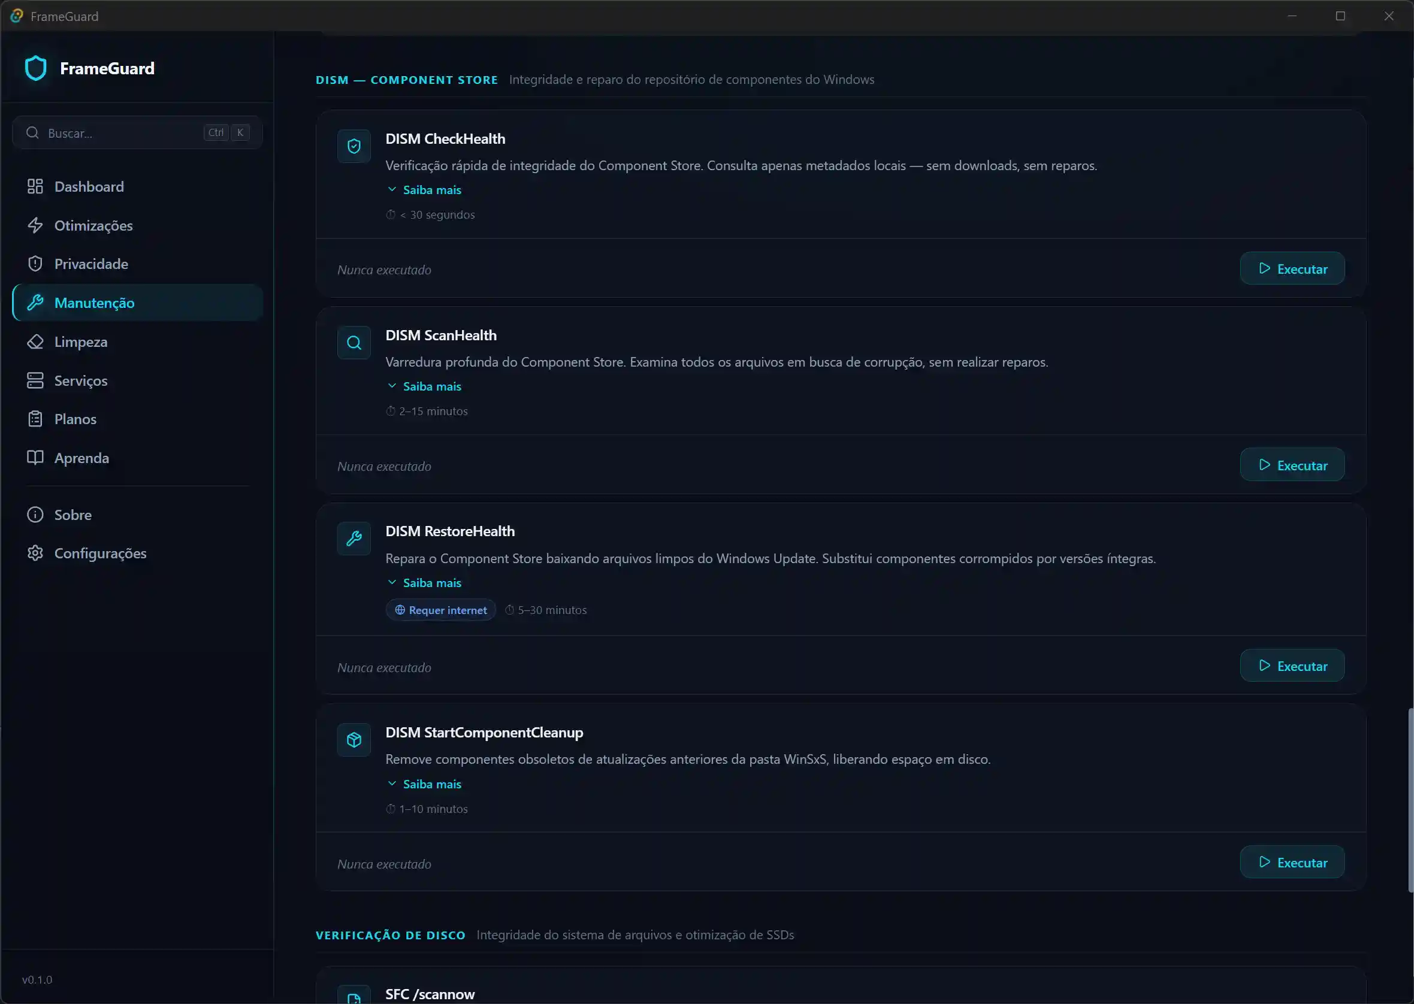The width and height of the screenshot is (1414, 1004).
Task: Open Configurações settings page
Action: (x=100, y=554)
